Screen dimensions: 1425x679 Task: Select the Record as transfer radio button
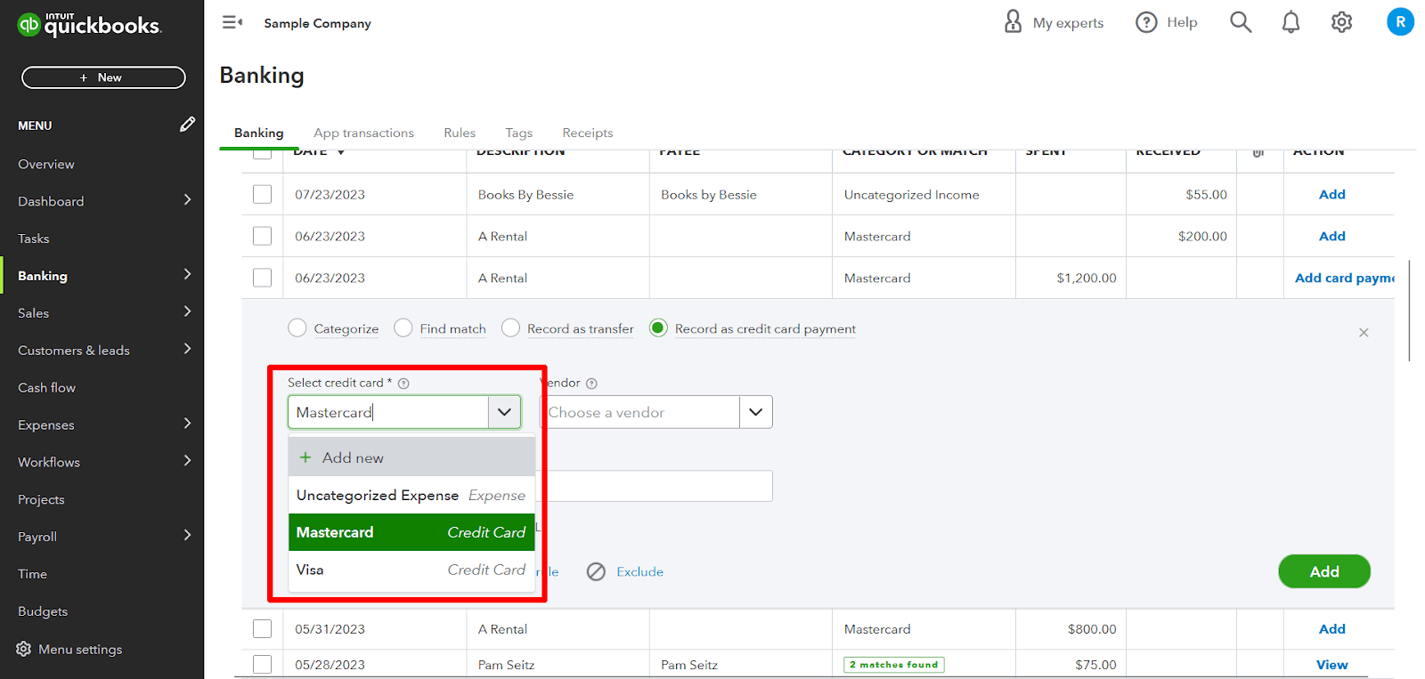(x=510, y=328)
